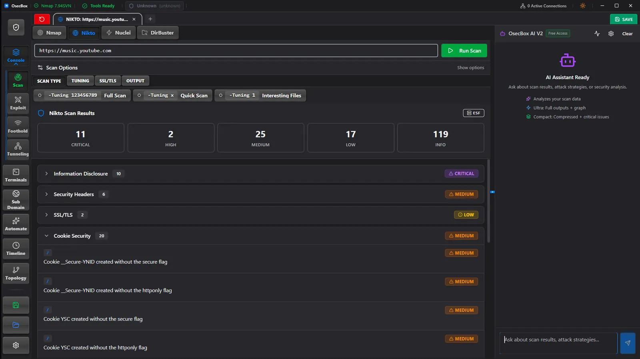The image size is (640, 359).
Task: Expand the Security Headers category
Action: (x=260, y=194)
